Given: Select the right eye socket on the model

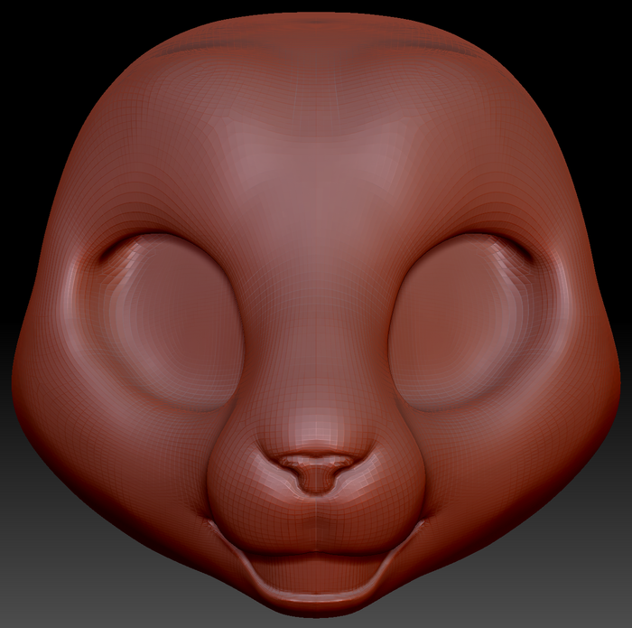Looking at the screenshot, I should pos(461,322).
